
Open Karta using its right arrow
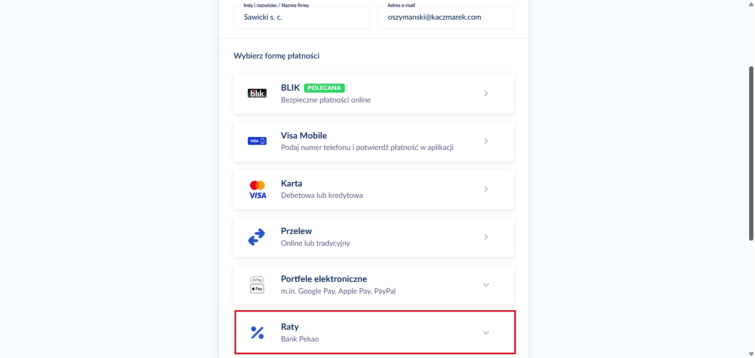486,189
